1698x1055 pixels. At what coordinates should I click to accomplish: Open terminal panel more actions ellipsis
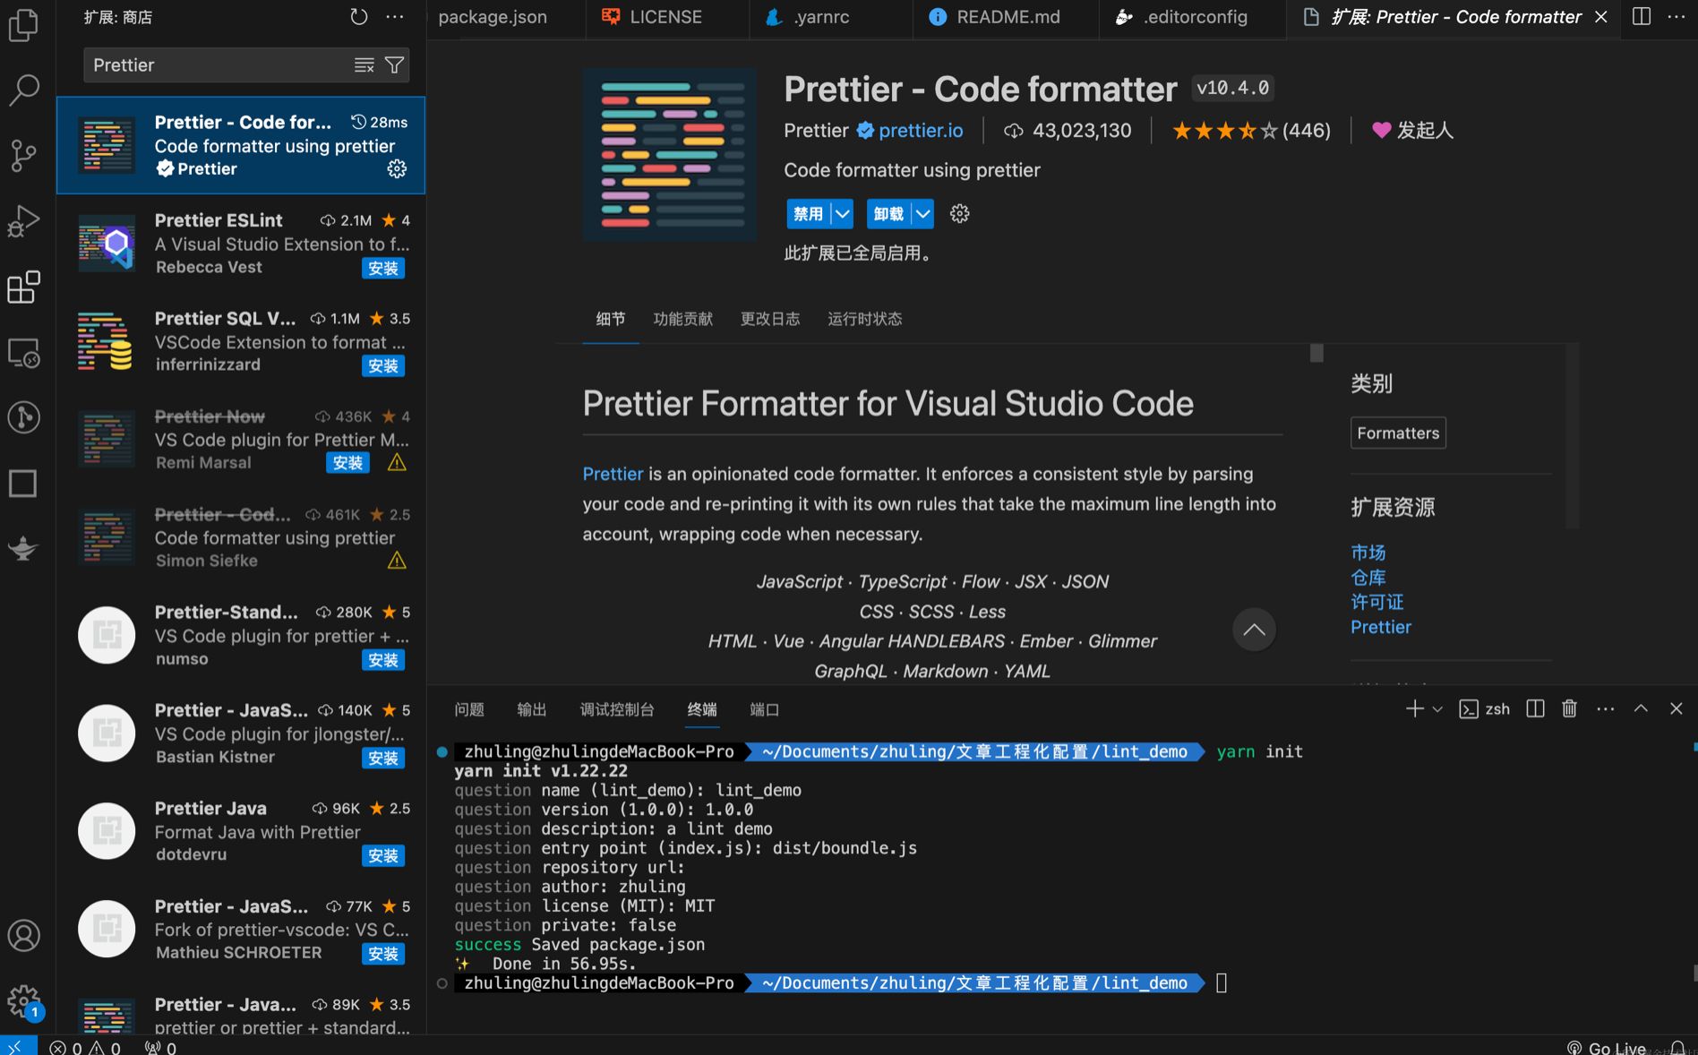(1605, 709)
